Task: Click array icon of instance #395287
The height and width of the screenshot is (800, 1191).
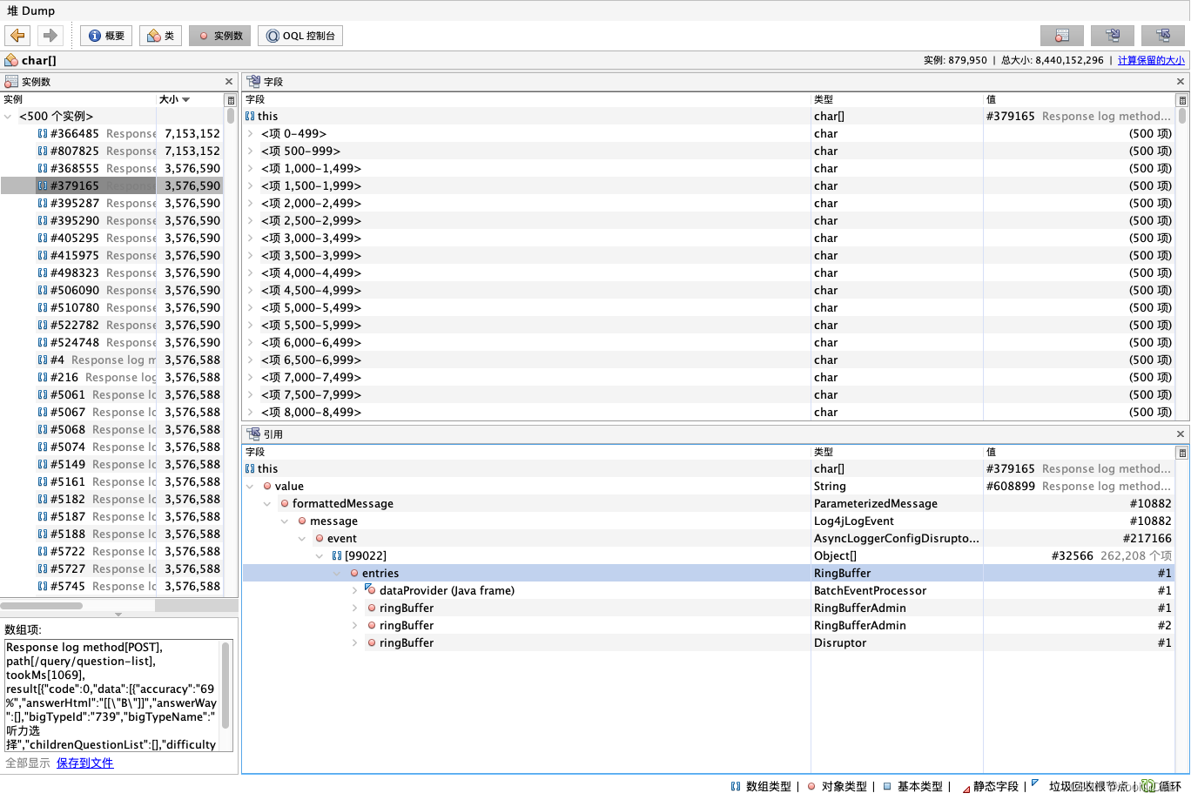Action: tap(43, 204)
